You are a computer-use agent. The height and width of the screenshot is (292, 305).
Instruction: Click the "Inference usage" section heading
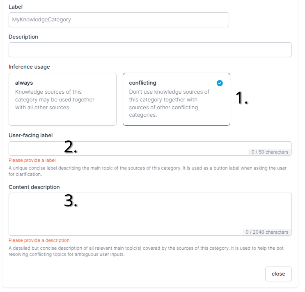(x=29, y=67)
